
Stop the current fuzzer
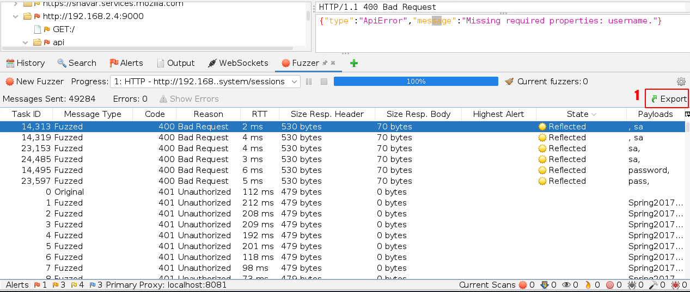point(323,82)
